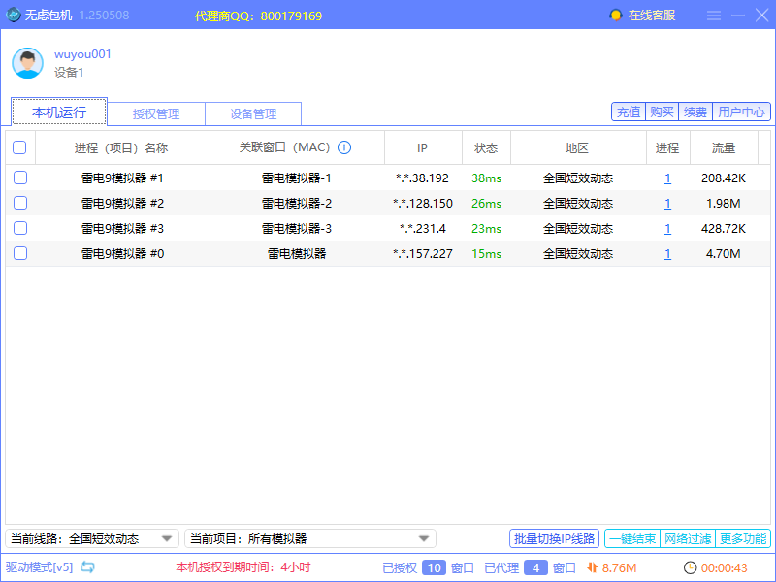This screenshot has width=776, height=582.
Task: Click process count link for 雷电9模拟器 #2
Action: point(667,204)
